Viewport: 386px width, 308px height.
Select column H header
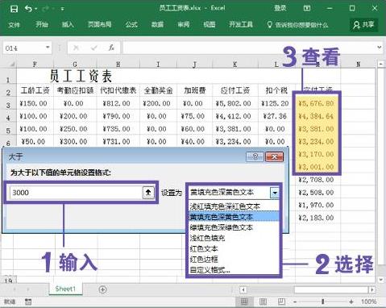click(x=118, y=65)
